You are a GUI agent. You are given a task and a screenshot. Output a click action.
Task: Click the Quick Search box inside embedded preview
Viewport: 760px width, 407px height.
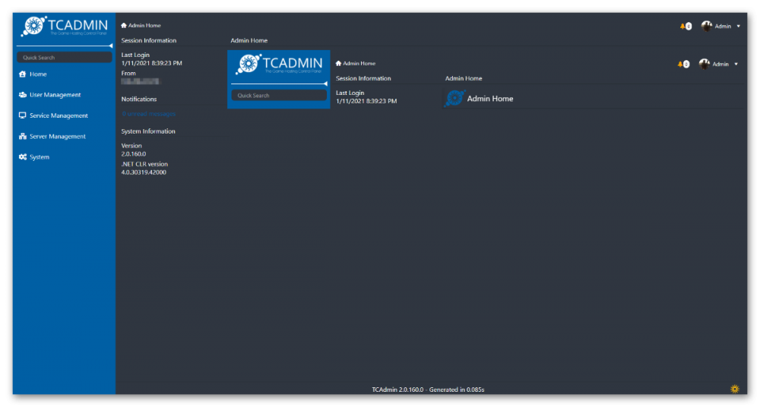click(278, 96)
